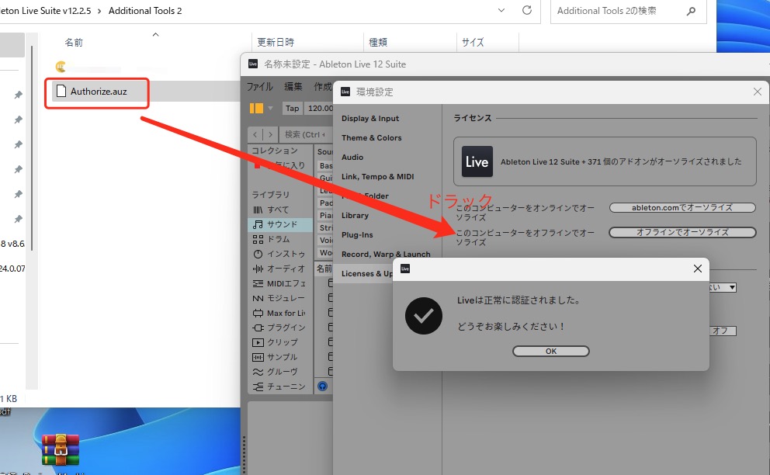This screenshot has width=770, height=475.
Task: Open the モジュレー modulators category
Action: tap(280, 298)
